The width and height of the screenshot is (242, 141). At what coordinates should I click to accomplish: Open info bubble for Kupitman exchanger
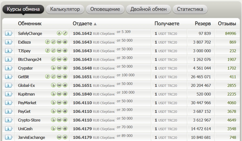point(9,94)
